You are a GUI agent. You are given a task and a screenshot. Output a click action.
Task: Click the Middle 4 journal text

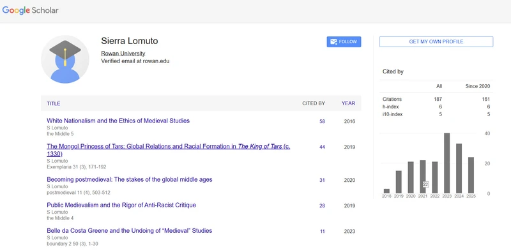pos(60,218)
